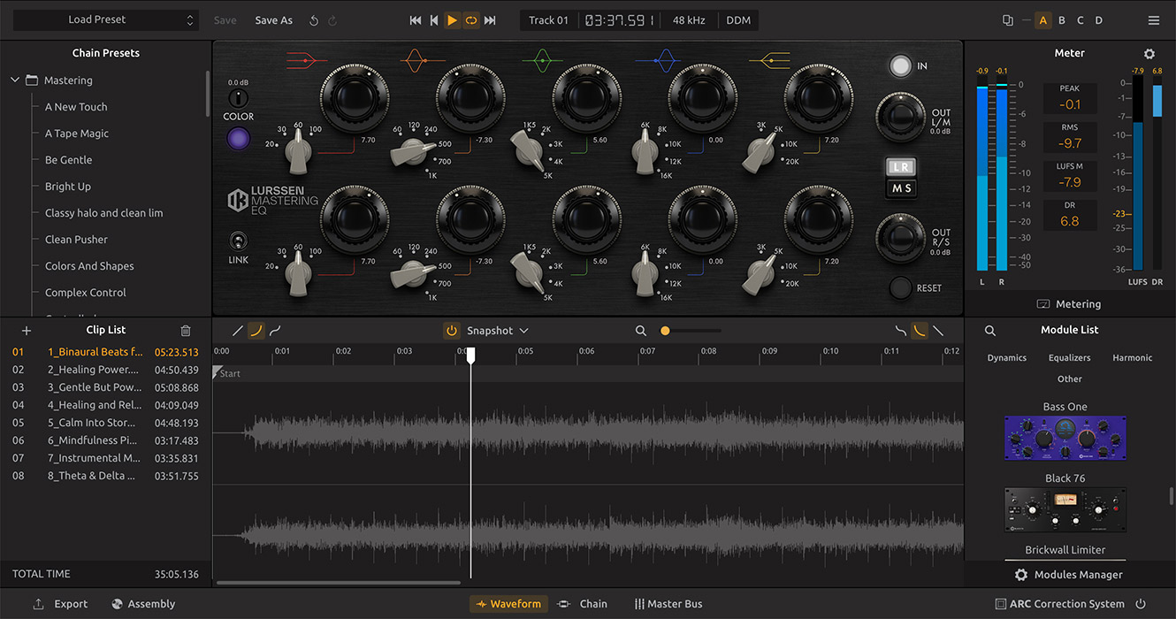Click the waveform zoom magnifier icon

pos(641,330)
